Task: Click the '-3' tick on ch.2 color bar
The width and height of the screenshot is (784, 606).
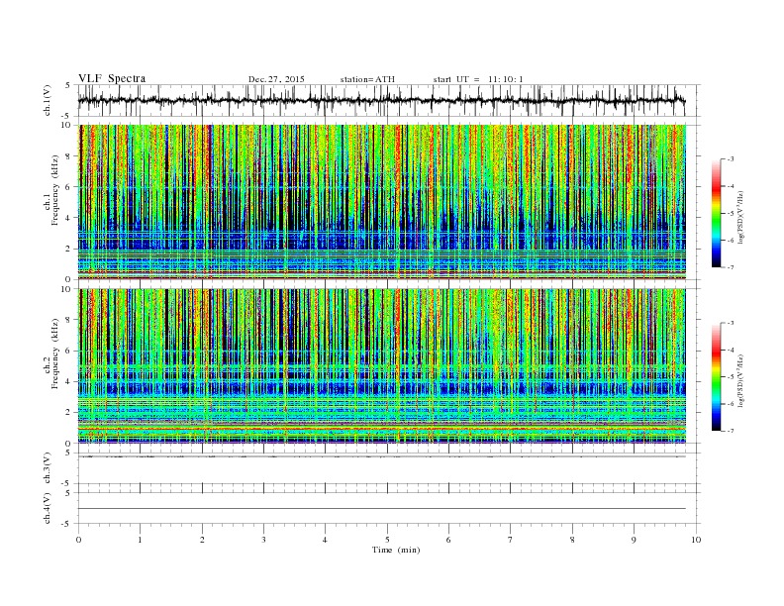Action: [731, 323]
